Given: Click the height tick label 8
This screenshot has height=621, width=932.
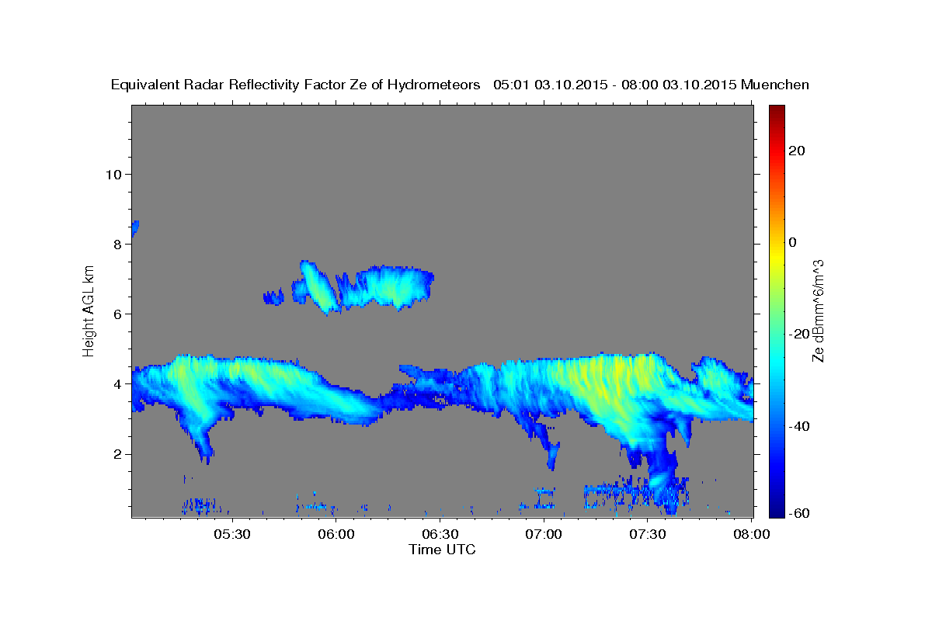Looking at the screenshot, I should click(116, 244).
